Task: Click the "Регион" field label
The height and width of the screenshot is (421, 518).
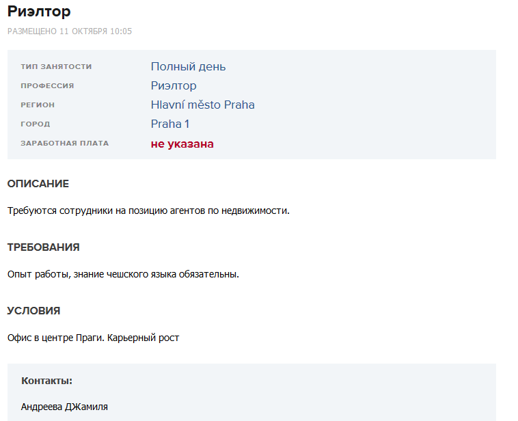Action: click(38, 105)
